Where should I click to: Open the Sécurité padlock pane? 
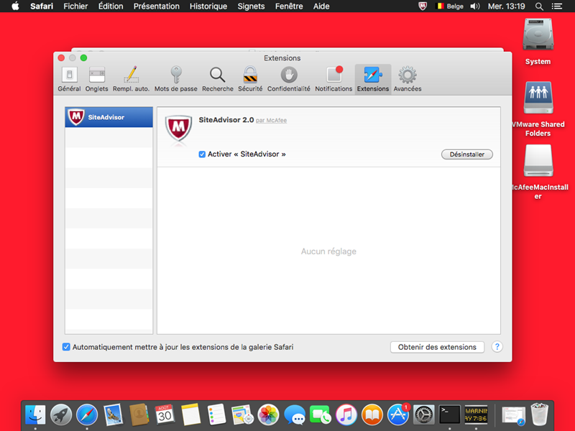[250, 79]
